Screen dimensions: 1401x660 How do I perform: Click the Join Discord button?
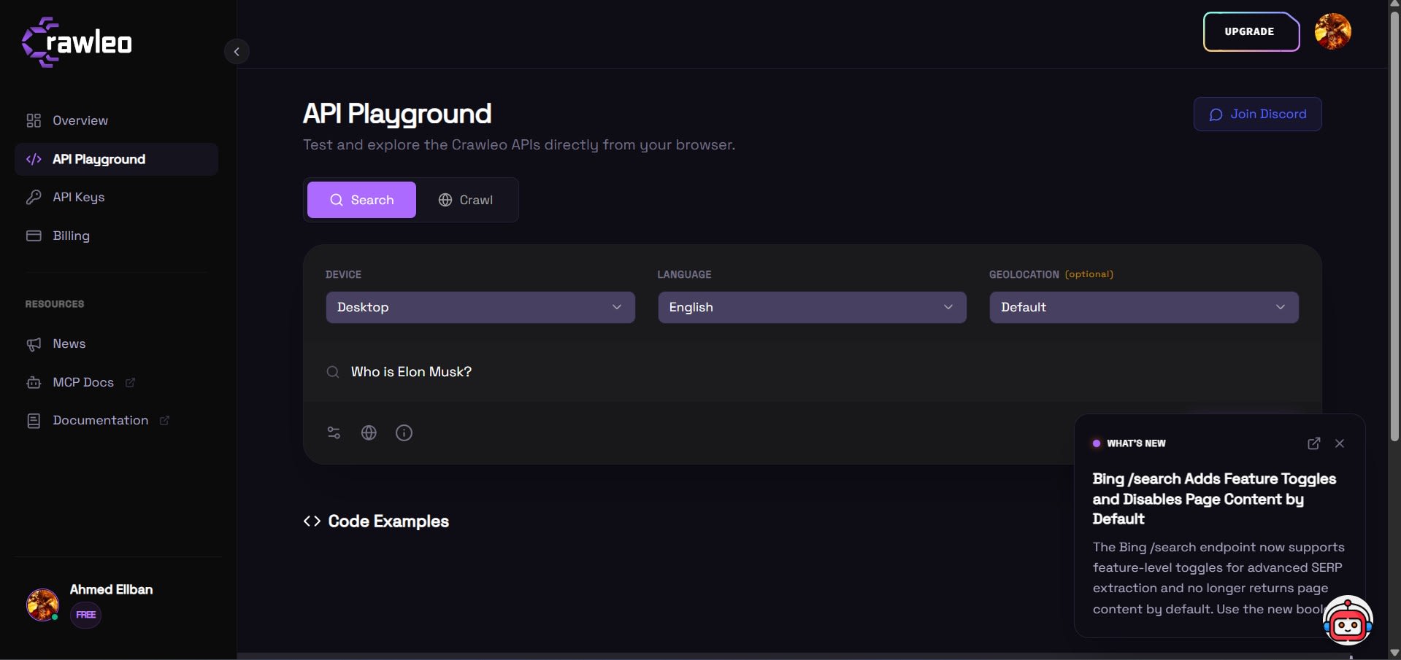[1257, 114]
